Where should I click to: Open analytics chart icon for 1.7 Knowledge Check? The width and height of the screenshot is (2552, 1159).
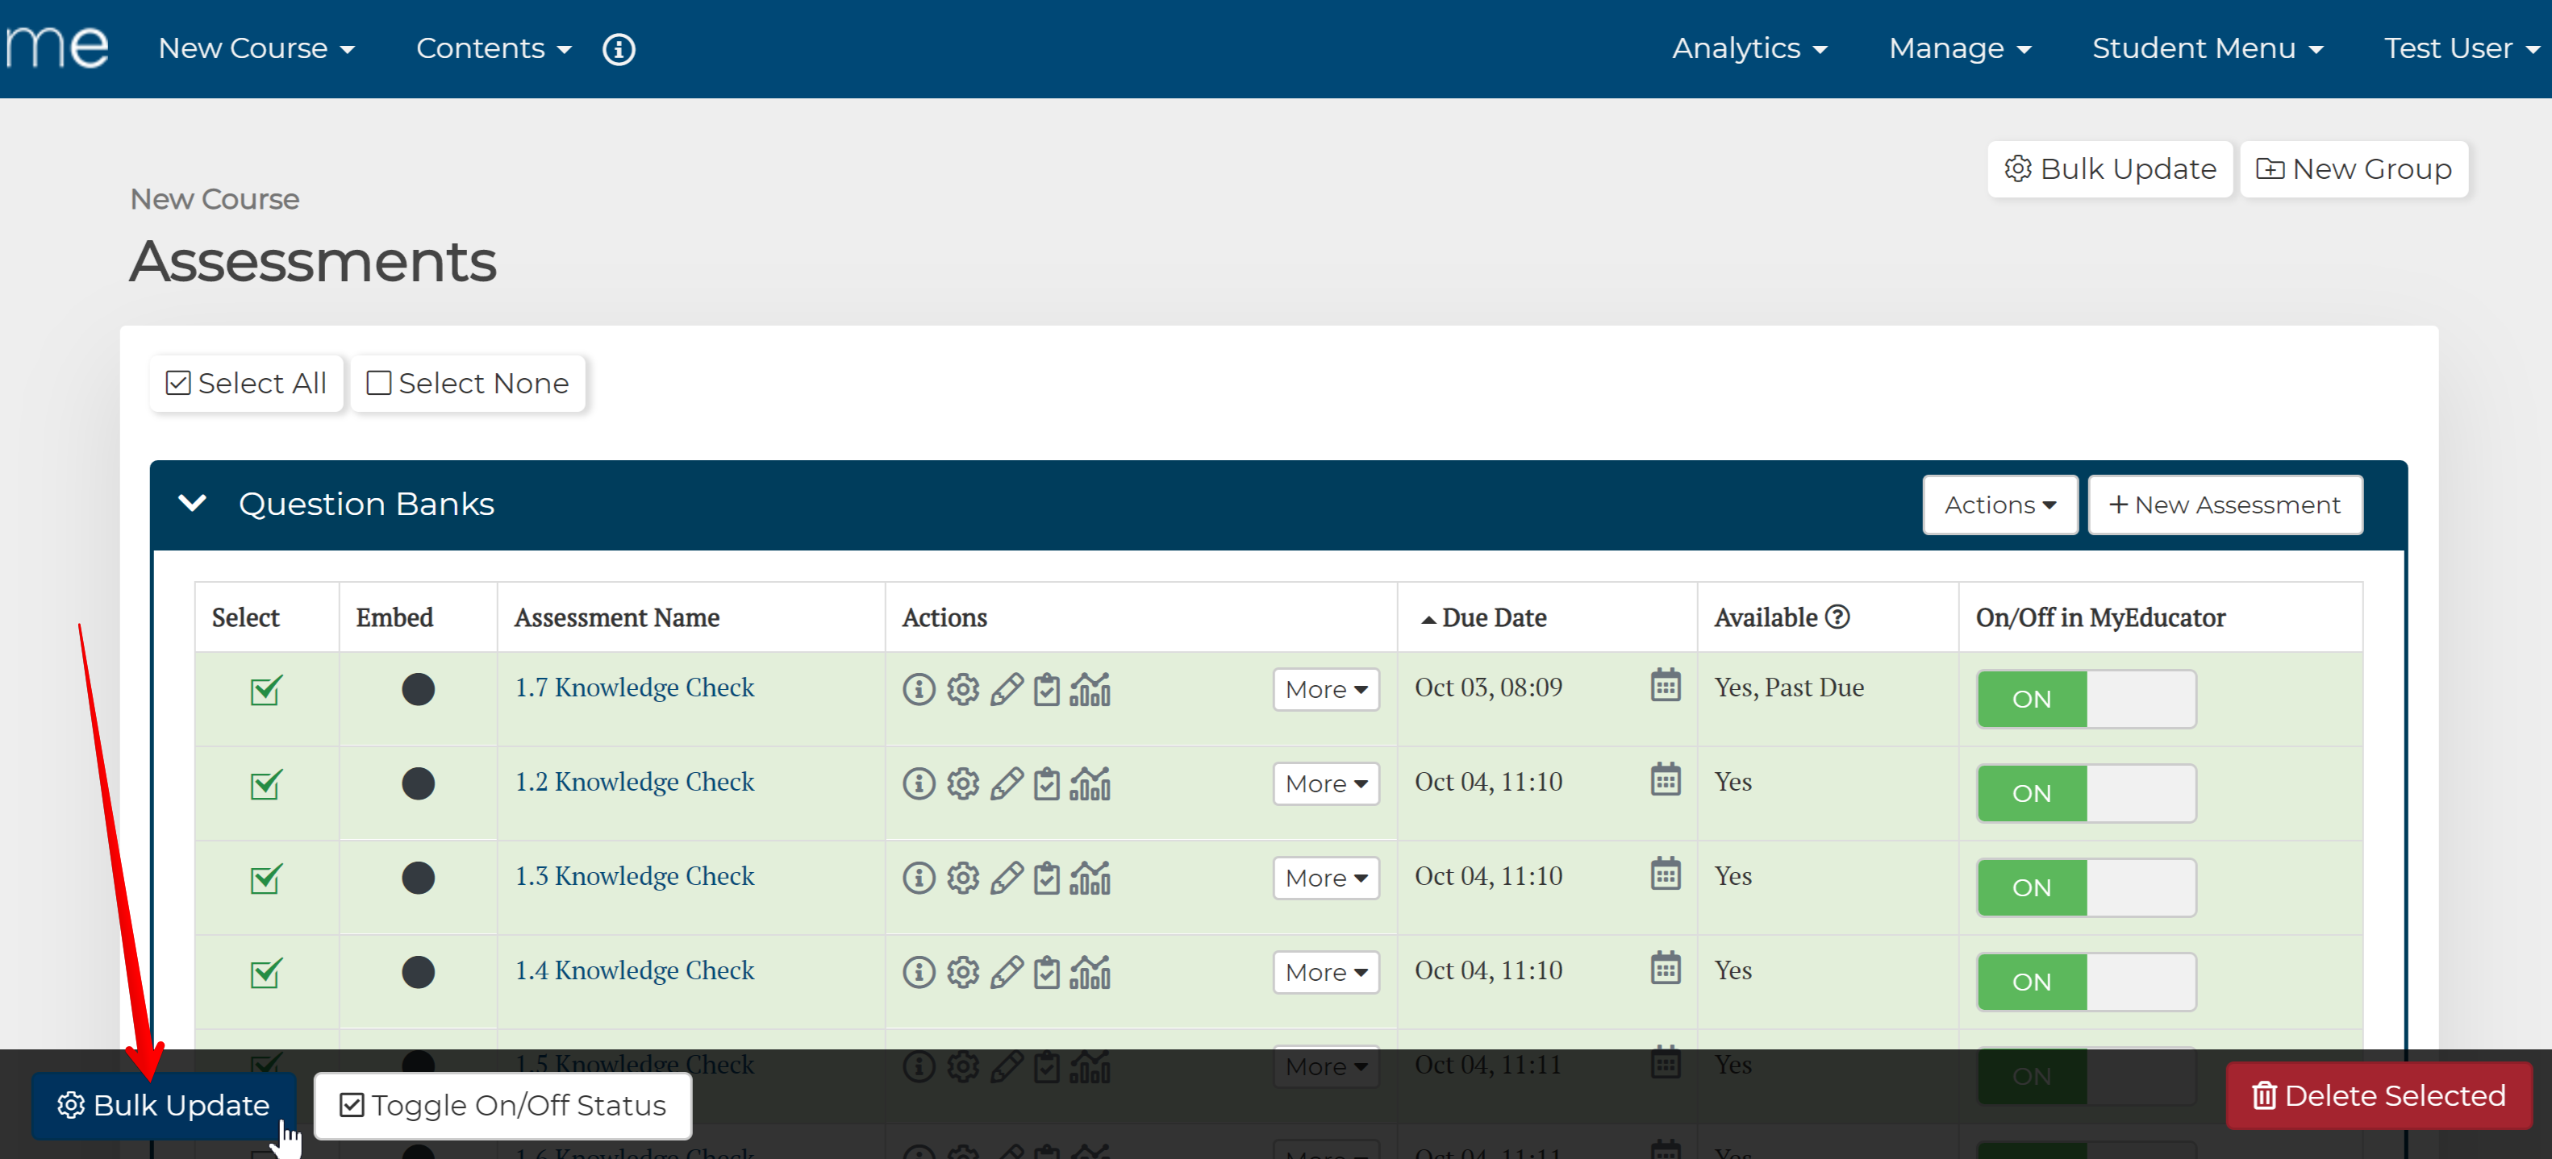pyautogui.click(x=1090, y=689)
